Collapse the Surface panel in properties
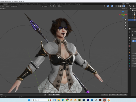 [134, 38]
